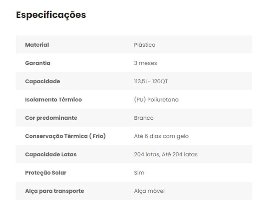Select the (PU) Poliuretano value
This screenshot has height=210, width=260.
point(156,100)
